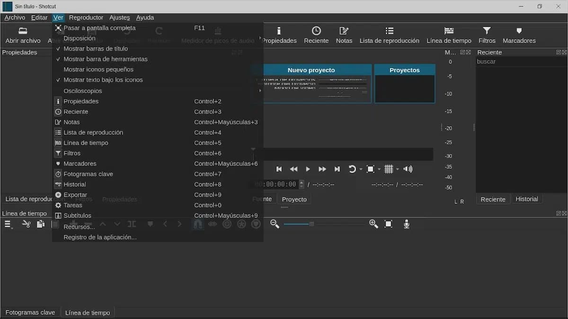The height and width of the screenshot is (319, 568).
Task: Open the loop options dropdown arrow
Action: pos(361,170)
